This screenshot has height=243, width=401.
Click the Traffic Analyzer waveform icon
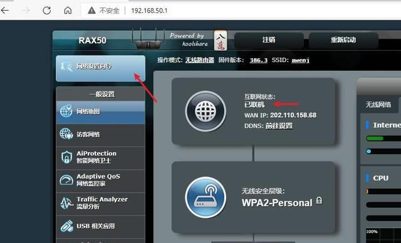(x=66, y=203)
